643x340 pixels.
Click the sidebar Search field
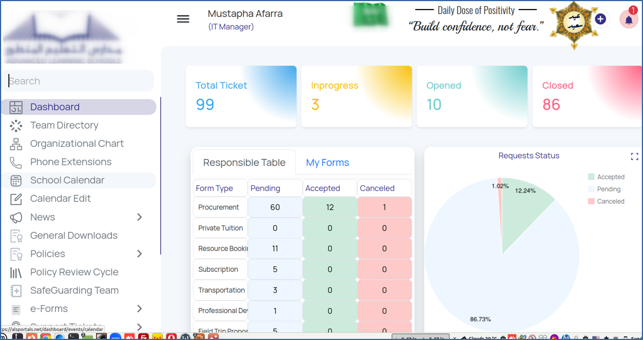pos(79,81)
